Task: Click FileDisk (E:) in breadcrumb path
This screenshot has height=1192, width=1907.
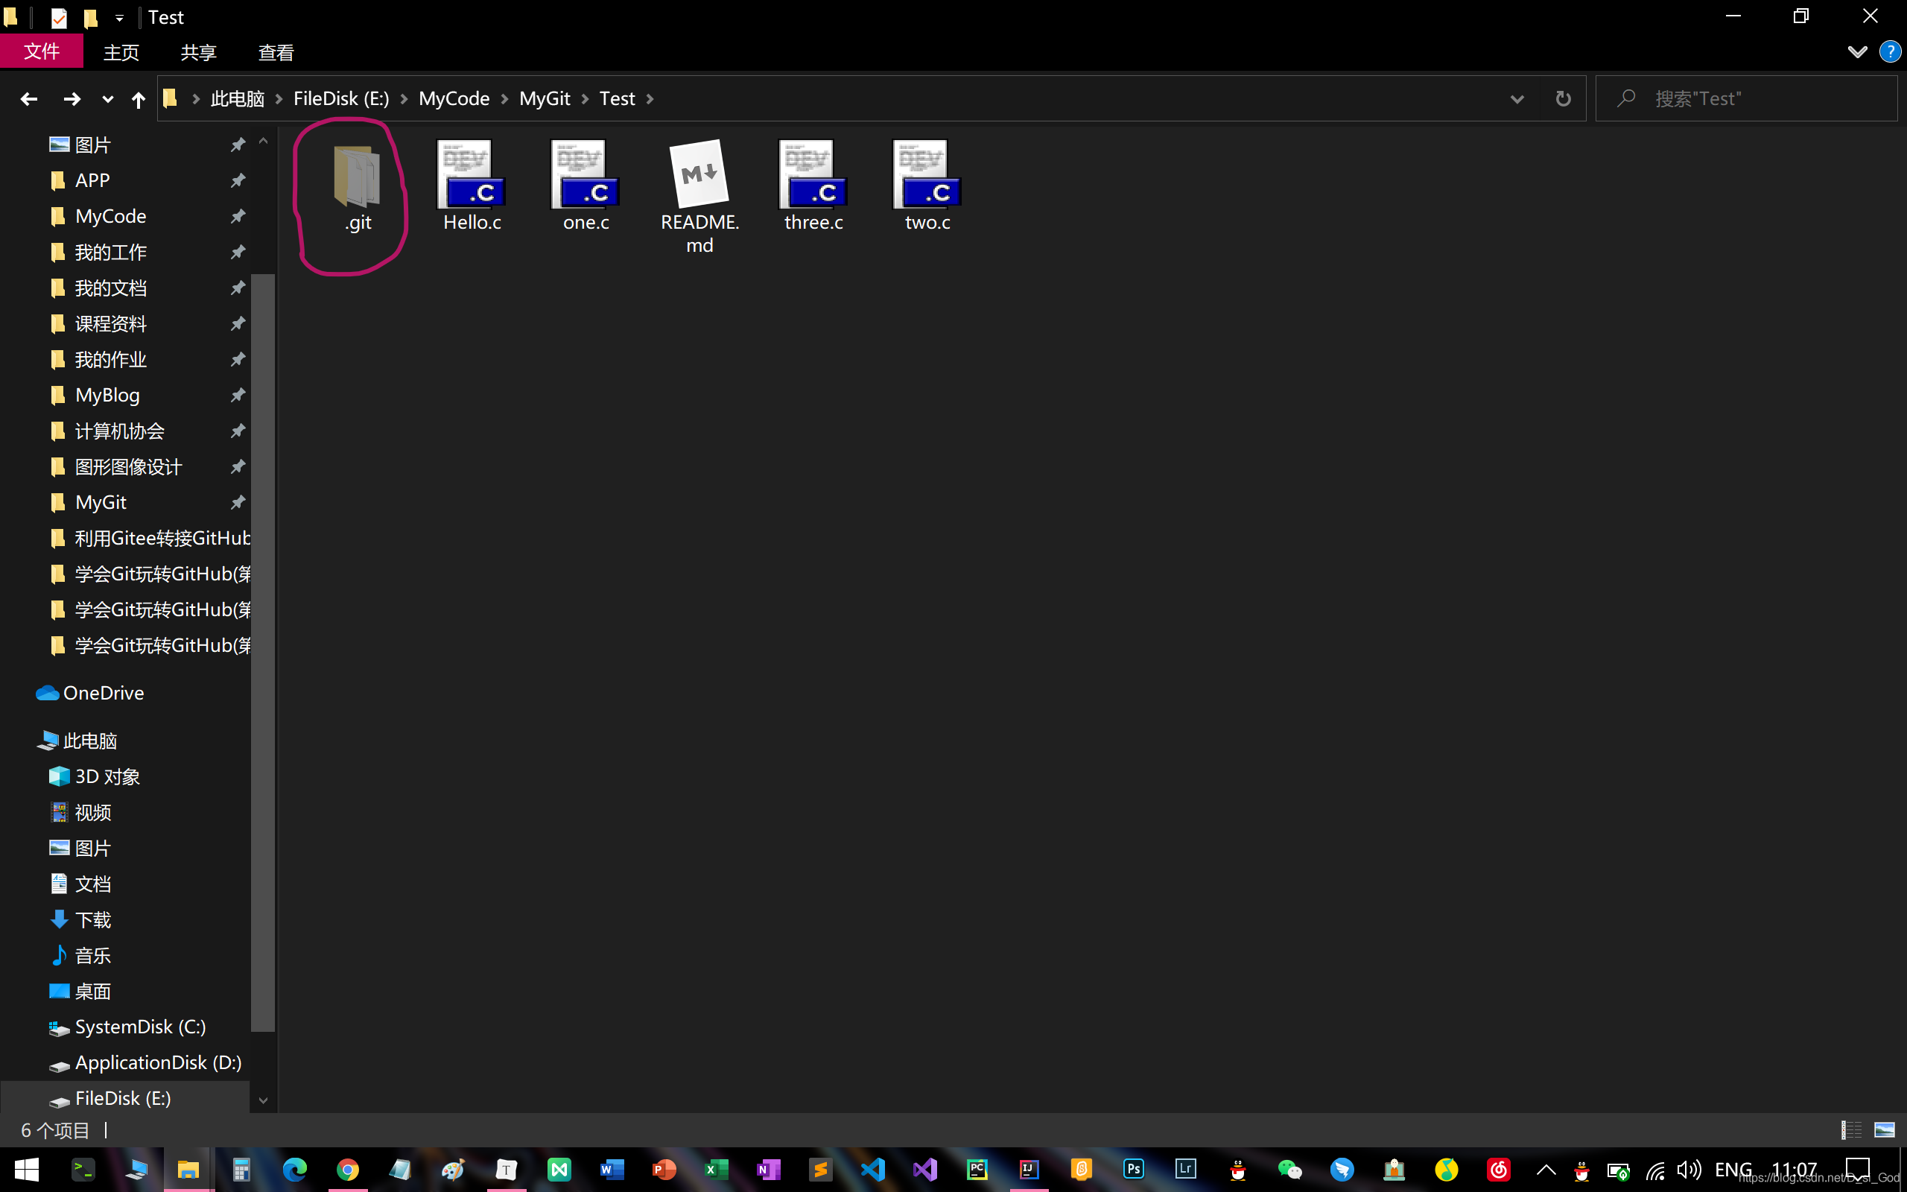Action: [x=340, y=98]
